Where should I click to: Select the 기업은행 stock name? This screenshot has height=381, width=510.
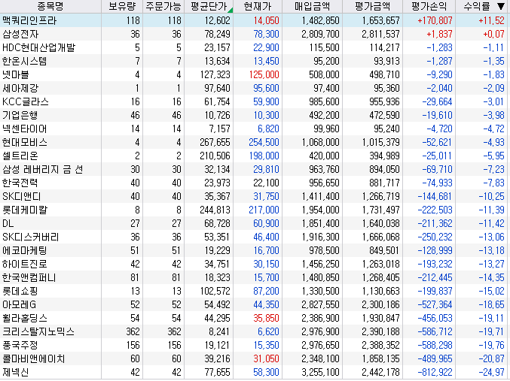click(x=20, y=115)
